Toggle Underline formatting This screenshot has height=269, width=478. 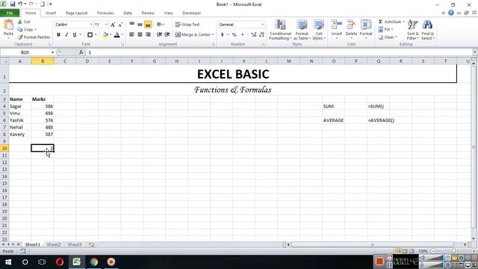[75, 35]
